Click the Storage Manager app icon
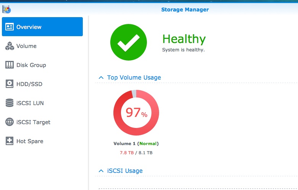 coord(6,9)
